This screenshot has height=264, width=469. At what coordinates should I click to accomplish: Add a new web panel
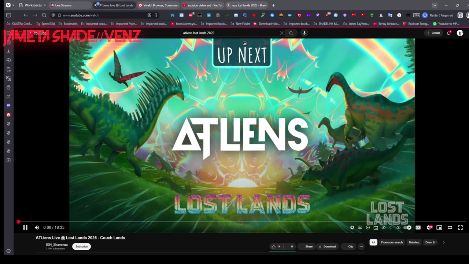point(8,160)
